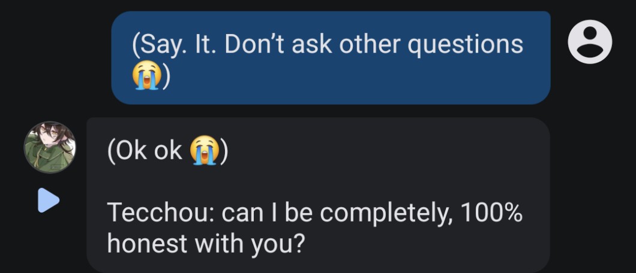Play the character's voice message audio
The height and width of the screenshot is (273, 636).
click(49, 201)
